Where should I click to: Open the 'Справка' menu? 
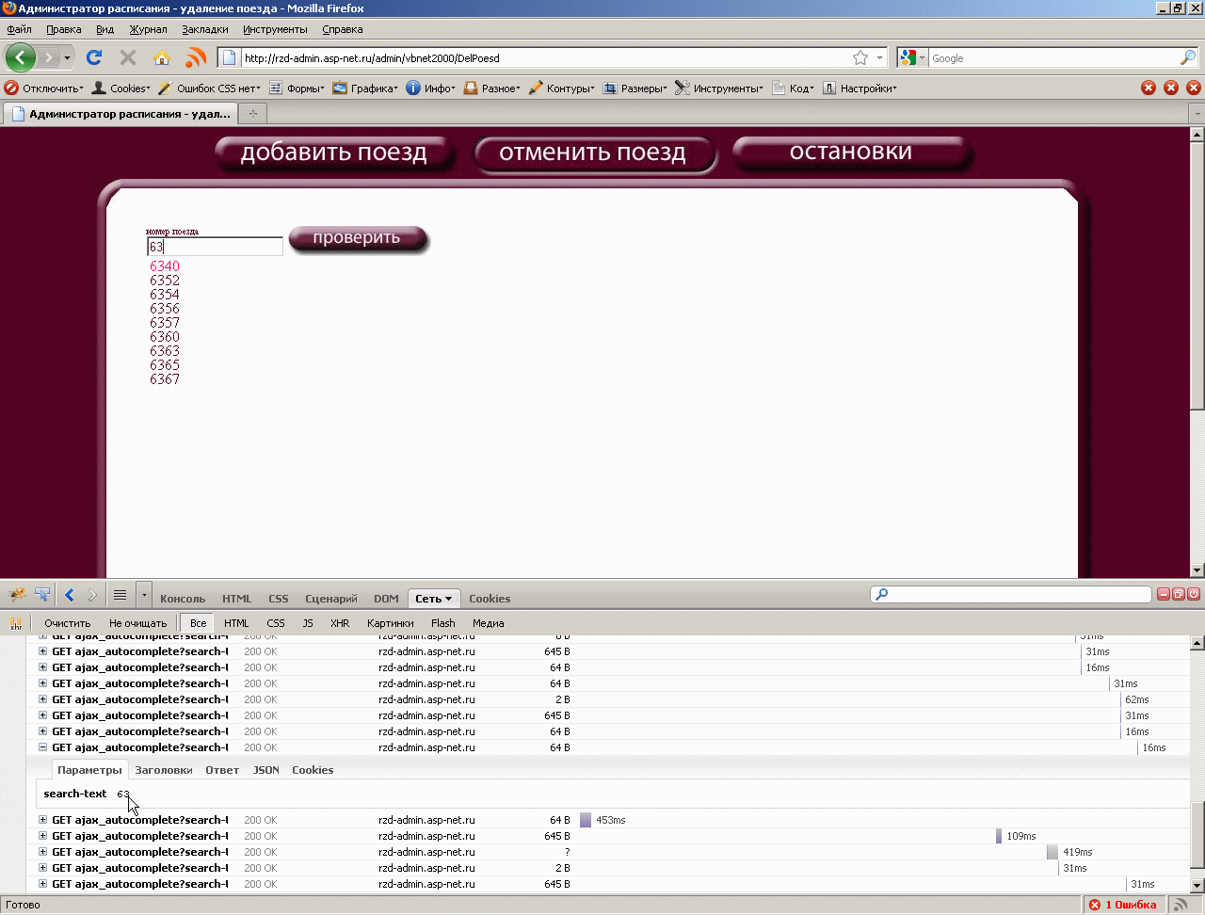pyautogui.click(x=342, y=29)
